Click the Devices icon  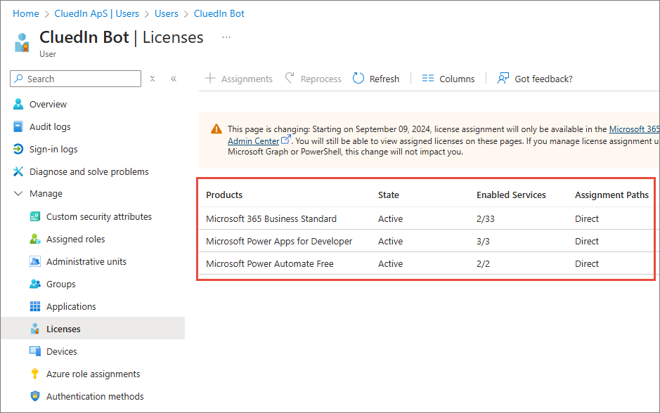[35, 351]
